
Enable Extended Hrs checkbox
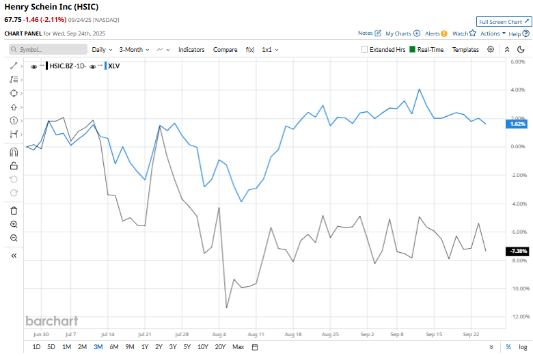[x=364, y=49]
